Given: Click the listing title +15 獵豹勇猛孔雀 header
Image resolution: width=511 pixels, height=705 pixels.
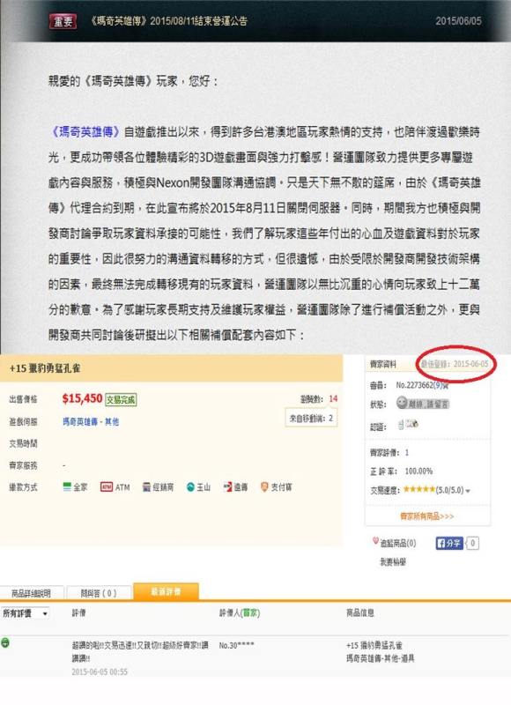Looking at the screenshot, I should point(45,368).
